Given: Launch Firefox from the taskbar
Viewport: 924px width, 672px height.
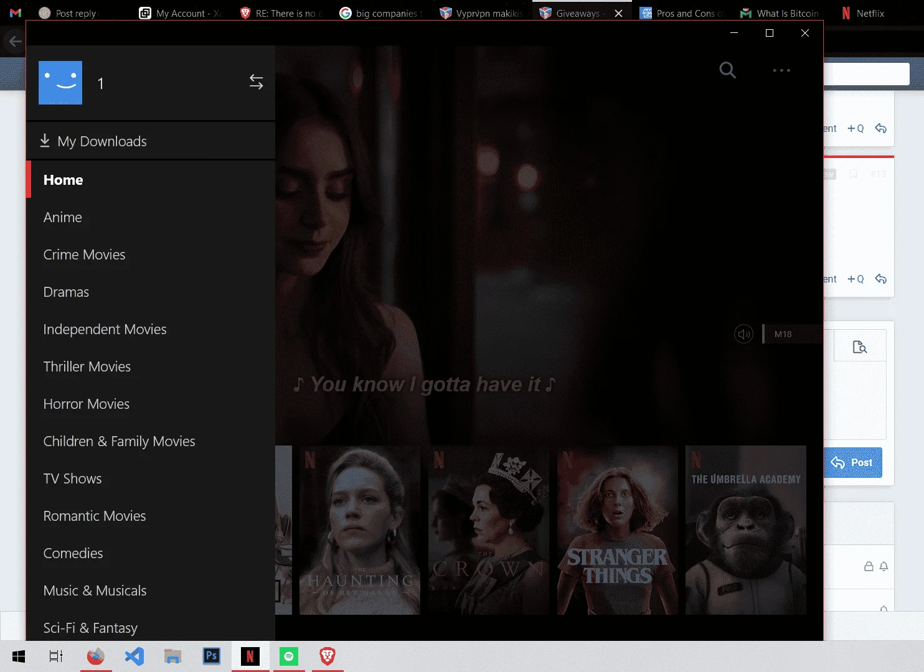Looking at the screenshot, I should click(96, 656).
